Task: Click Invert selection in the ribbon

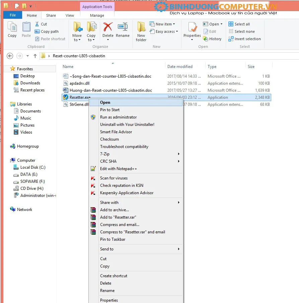Action: coord(244,39)
